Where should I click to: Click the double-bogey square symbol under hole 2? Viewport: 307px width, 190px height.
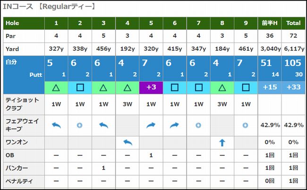[x=80, y=87]
